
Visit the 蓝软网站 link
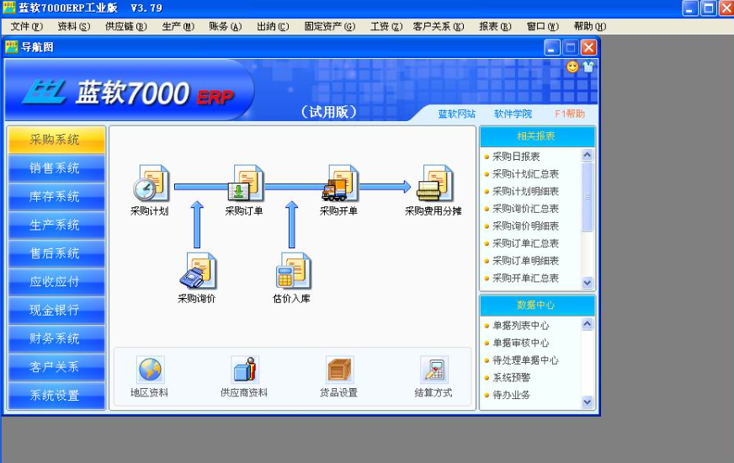tap(456, 114)
